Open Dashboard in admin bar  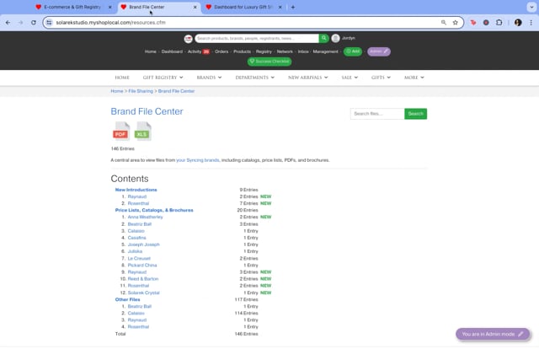172,51
